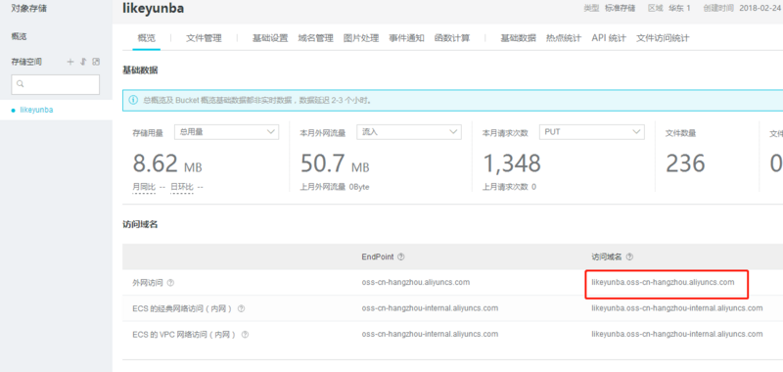The height and width of the screenshot is (372, 783).
Task: Open the 文件访问统计 tab
Action: (663, 38)
